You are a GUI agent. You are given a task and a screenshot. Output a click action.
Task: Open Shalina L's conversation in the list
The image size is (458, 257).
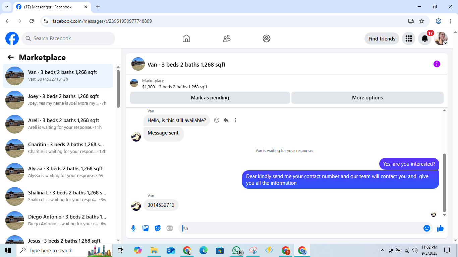(58, 196)
